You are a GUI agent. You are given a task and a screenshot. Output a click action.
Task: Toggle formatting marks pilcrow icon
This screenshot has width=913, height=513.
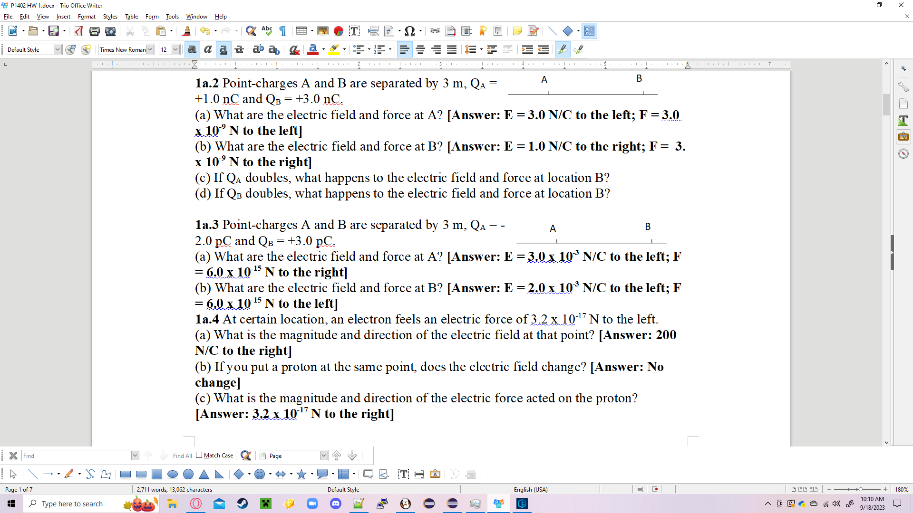click(x=283, y=31)
